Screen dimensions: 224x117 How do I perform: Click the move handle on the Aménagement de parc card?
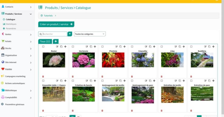coord(154,81)
